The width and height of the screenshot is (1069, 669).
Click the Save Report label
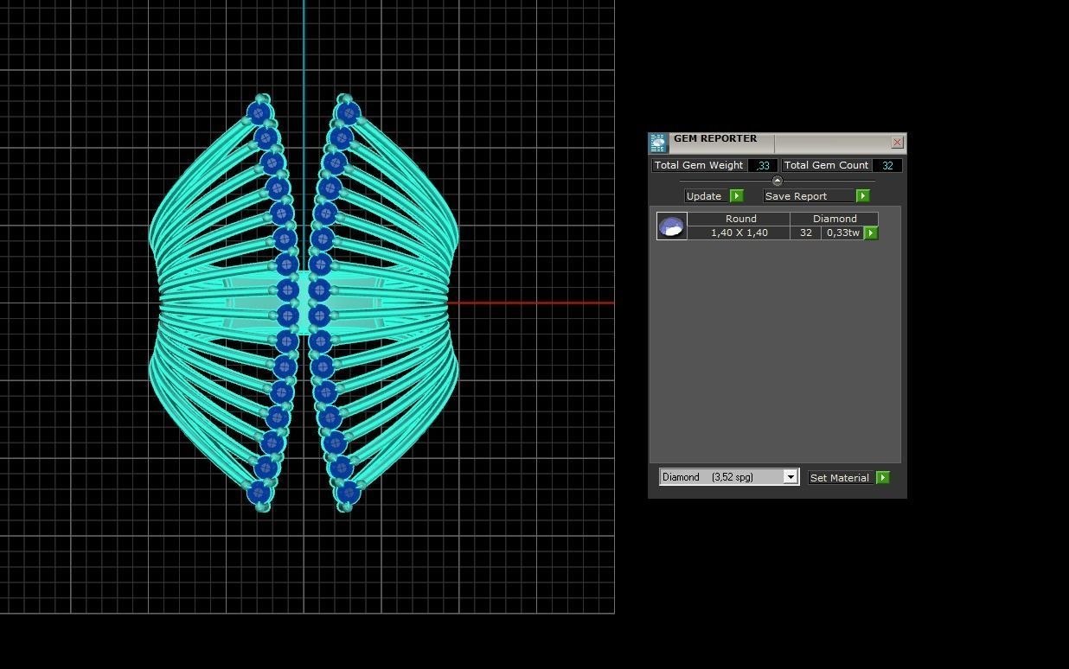click(809, 196)
